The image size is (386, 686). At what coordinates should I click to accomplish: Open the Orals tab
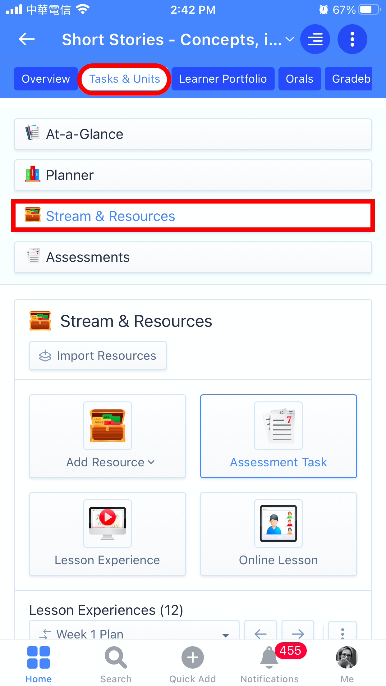[x=299, y=79]
